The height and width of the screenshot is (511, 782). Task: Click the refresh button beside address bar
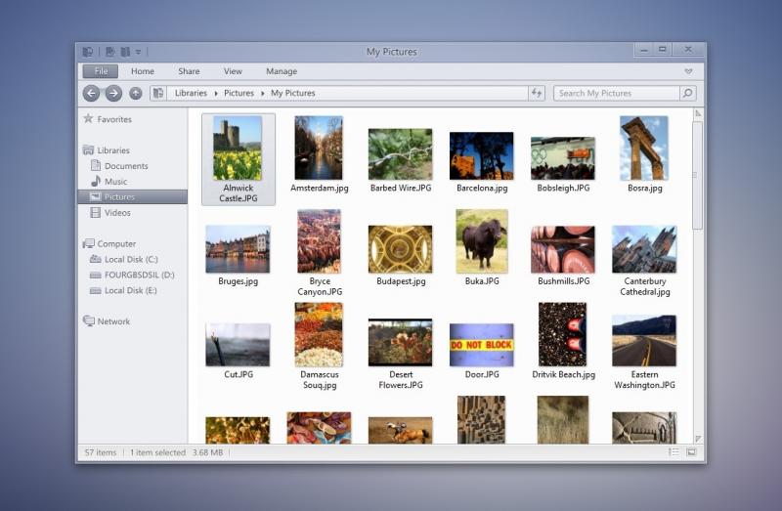point(537,93)
